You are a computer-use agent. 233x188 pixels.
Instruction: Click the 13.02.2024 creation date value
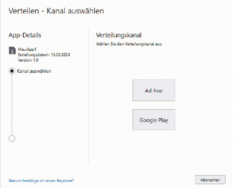pos(60,55)
